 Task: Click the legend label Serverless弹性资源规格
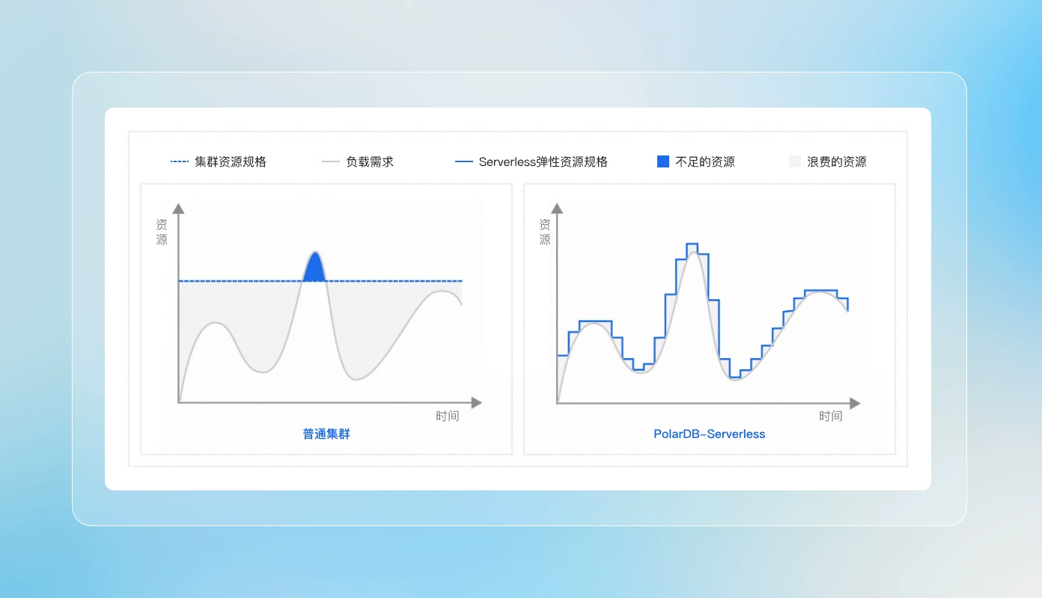coord(543,161)
